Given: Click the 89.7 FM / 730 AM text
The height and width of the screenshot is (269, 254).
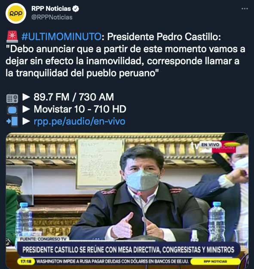Looking at the screenshot, I should 74,97.
